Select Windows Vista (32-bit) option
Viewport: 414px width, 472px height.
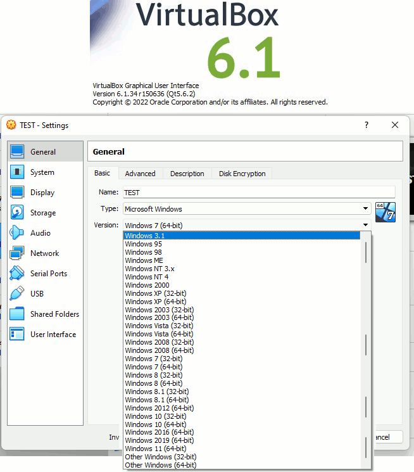(242, 326)
